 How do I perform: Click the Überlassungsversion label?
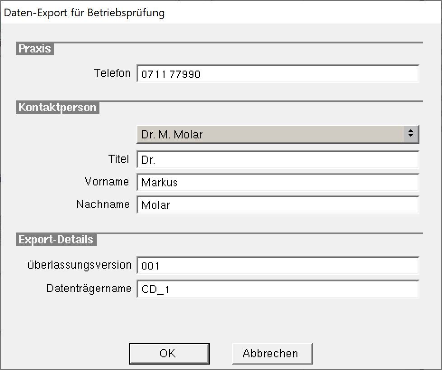(x=80, y=265)
